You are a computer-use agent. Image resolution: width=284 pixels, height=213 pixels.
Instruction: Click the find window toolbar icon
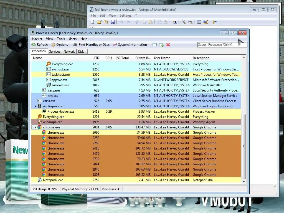click(154, 45)
